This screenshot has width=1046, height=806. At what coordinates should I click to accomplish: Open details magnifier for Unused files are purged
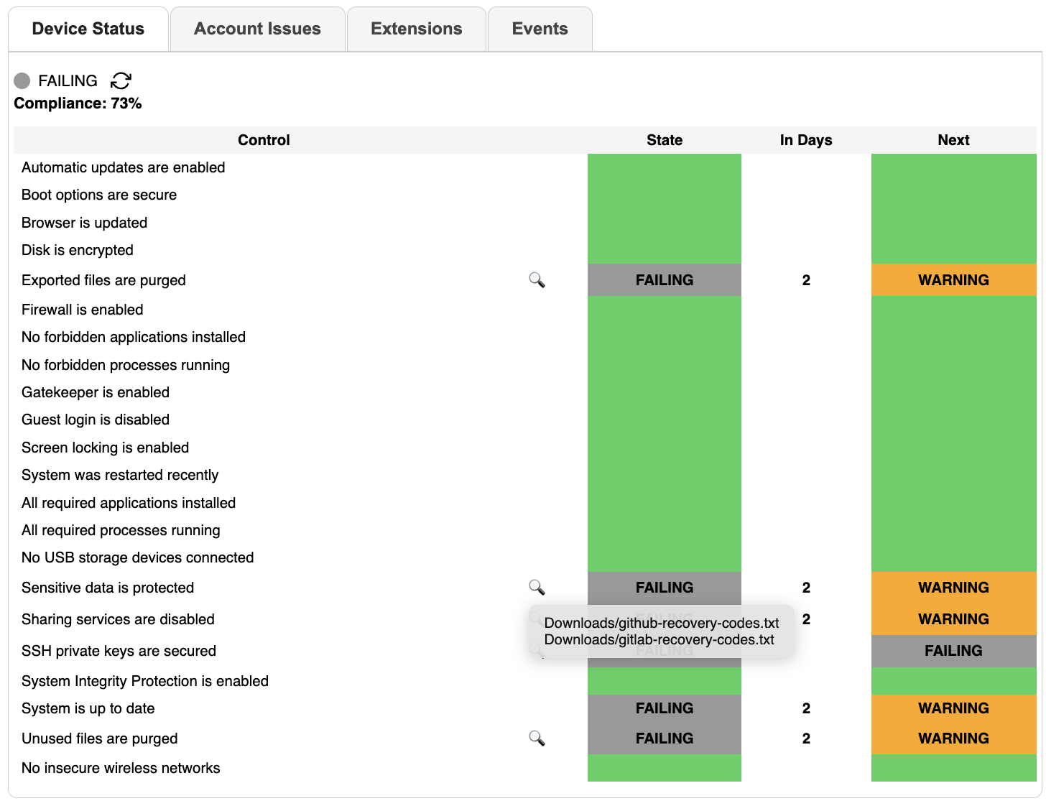point(537,738)
